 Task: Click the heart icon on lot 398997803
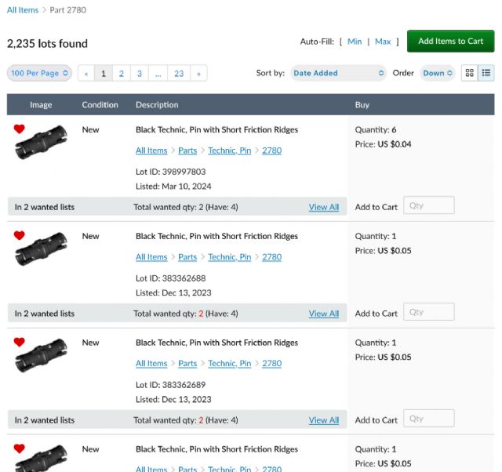point(20,129)
